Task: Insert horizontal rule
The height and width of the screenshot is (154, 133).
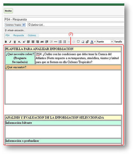Action: pos(56,42)
